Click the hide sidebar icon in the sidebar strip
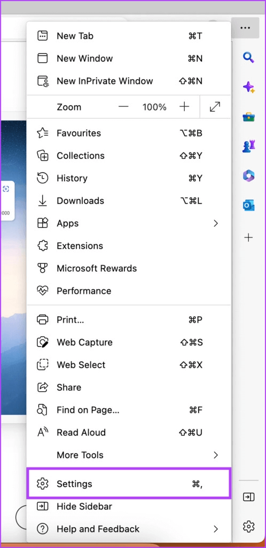Viewport: 266px width, 548px height. [248, 497]
